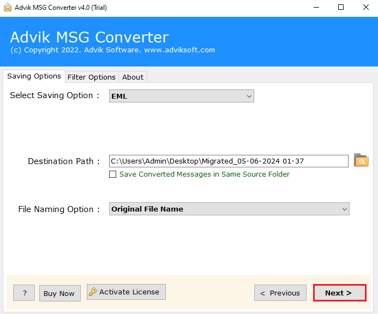The image size is (378, 314).
Task: Click inside the Destination Path field
Action: [229, 161]
